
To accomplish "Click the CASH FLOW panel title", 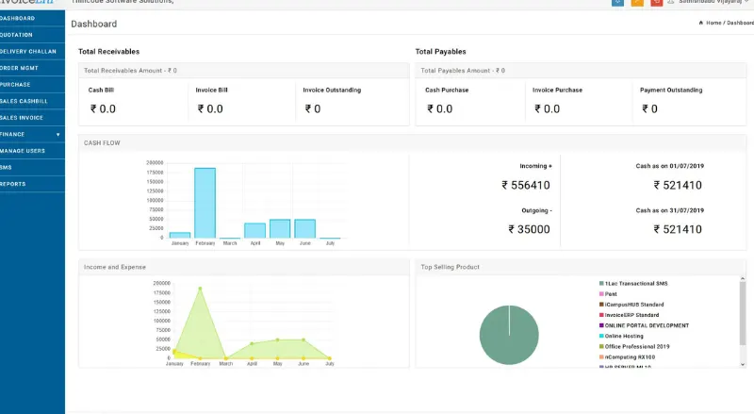I will [x=102, y=143].
